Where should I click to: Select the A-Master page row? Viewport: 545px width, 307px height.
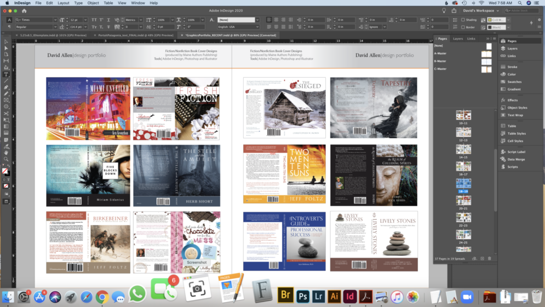click(x=463, y=54)
